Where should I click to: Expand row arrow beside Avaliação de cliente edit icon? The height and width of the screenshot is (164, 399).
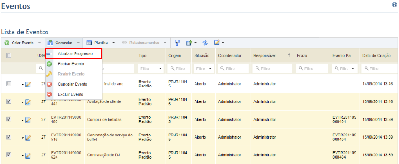pos(23,102)
